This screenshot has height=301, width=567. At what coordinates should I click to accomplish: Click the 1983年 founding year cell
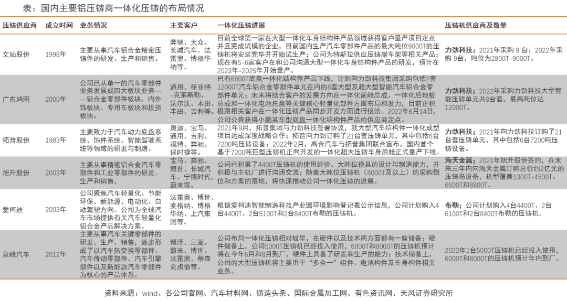(x=56, y=140)
